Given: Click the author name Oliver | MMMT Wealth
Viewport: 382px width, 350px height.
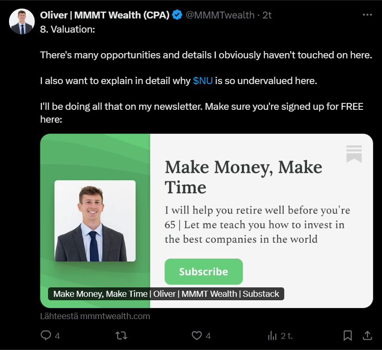Looking at the screenshot, I should pyautogui.click(x=105, y=15).
